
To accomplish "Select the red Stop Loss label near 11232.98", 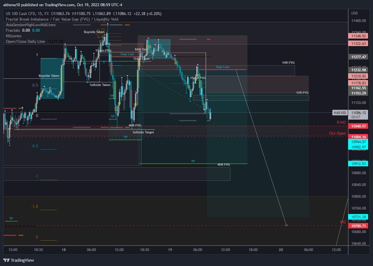I will pyautogui.click(x=223, y=67).
